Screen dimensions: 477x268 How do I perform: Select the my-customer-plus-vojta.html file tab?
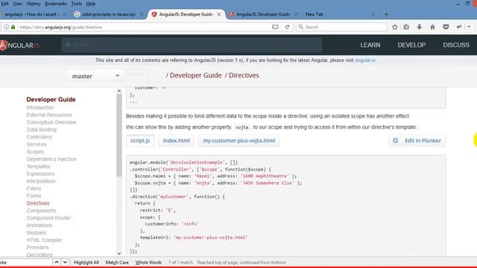coord(239,141)
